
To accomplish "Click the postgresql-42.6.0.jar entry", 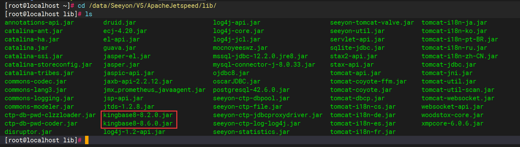I will [251, 90].
